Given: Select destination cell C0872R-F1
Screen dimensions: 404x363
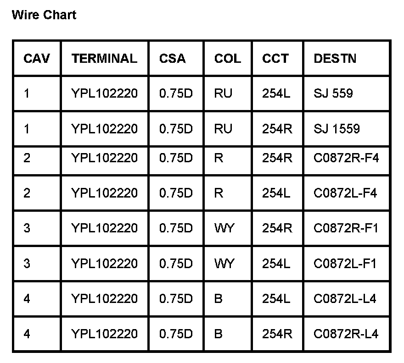Looking at the screenshot, I should pyautogui.click(x=346, y=228).
